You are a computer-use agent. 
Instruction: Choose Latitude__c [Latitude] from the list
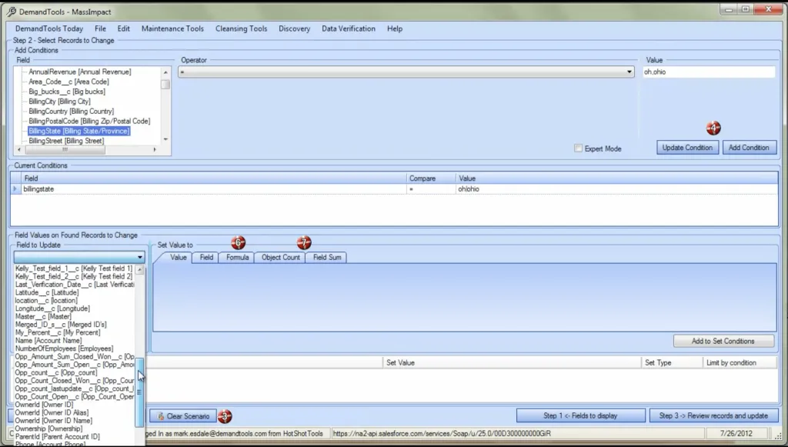[x=47, y=293]
